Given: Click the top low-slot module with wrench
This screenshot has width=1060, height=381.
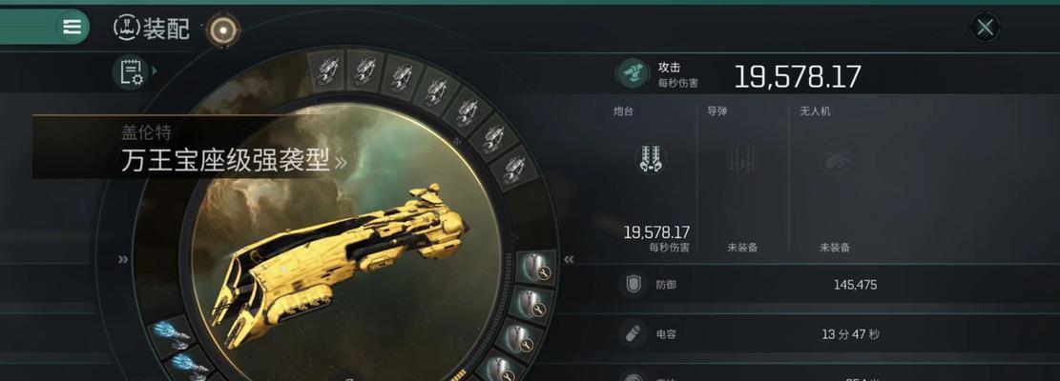Looking at the screenshot, I should (535, 268).
